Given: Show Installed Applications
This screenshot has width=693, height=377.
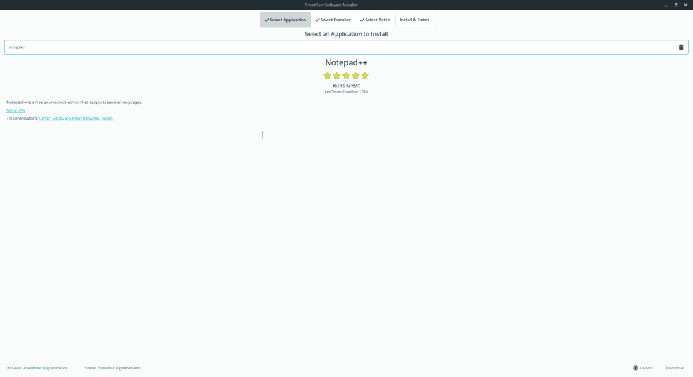Looking at the screenshot, I should (114, 368).
